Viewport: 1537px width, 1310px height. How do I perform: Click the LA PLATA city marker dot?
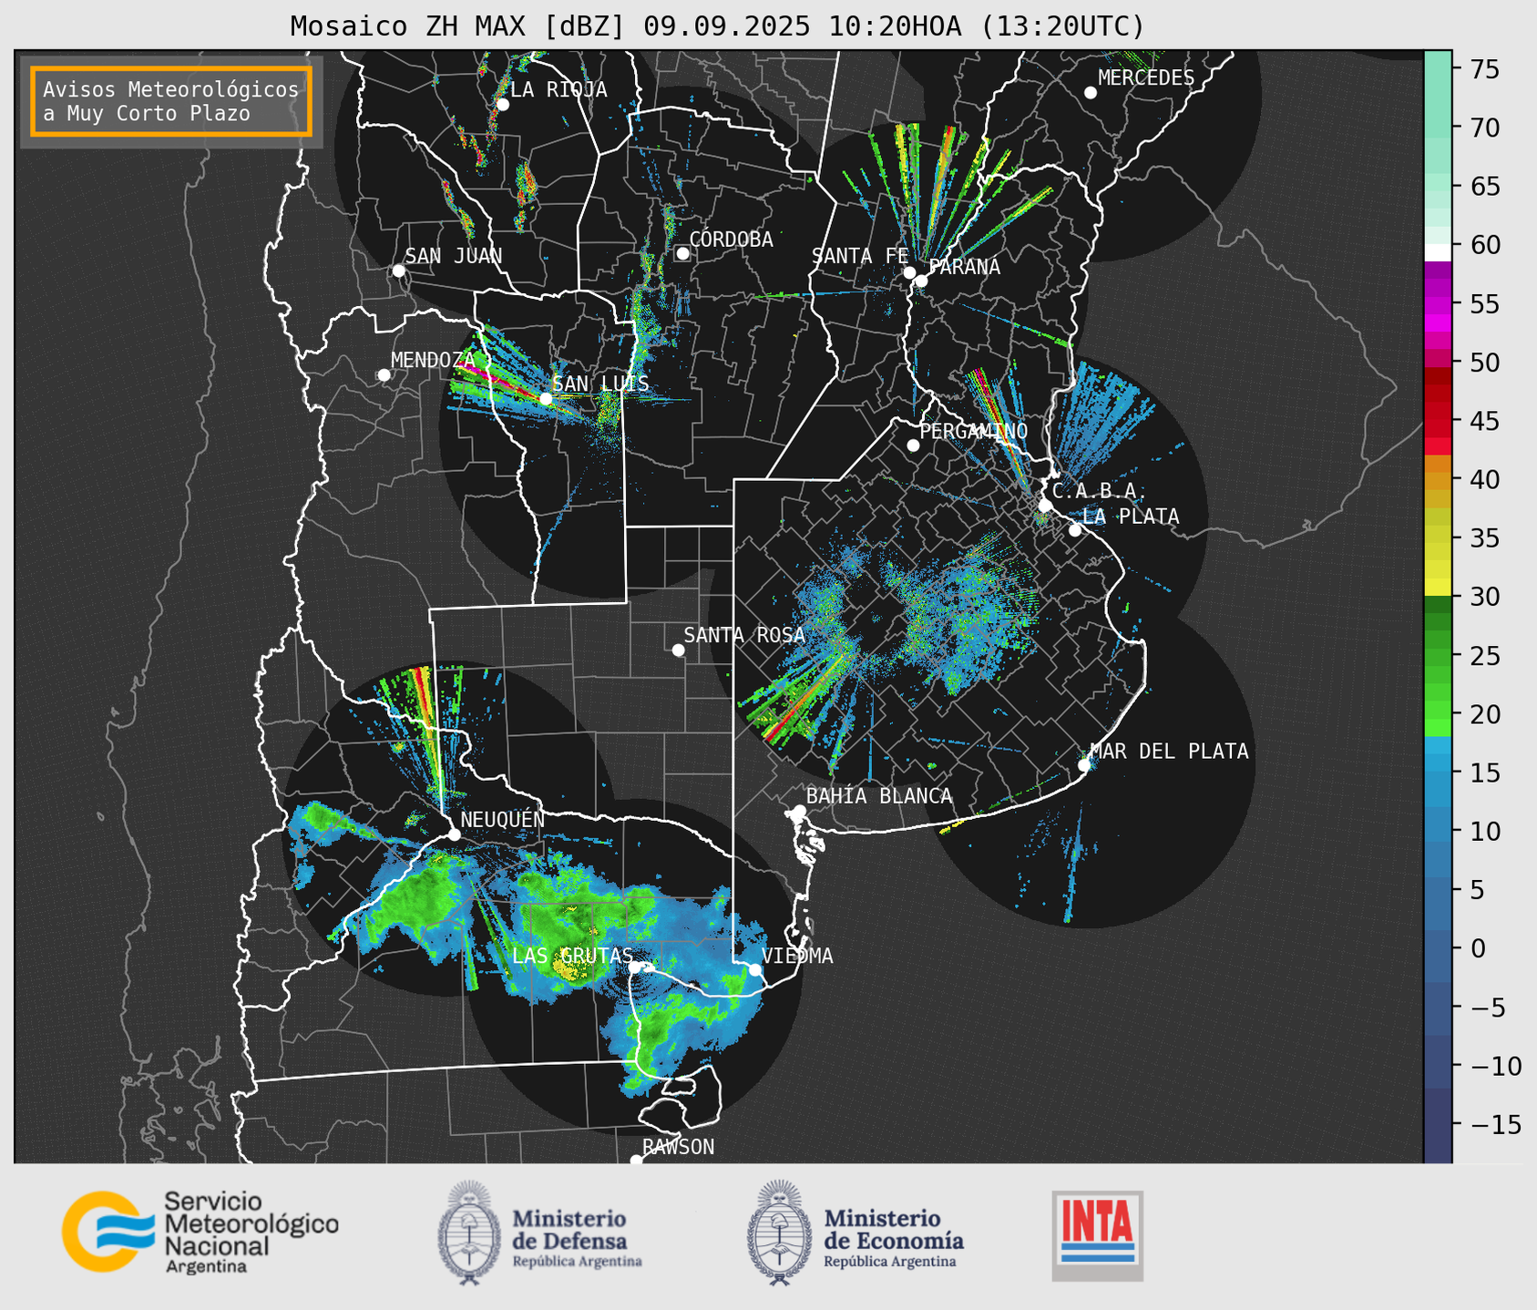1075,530
